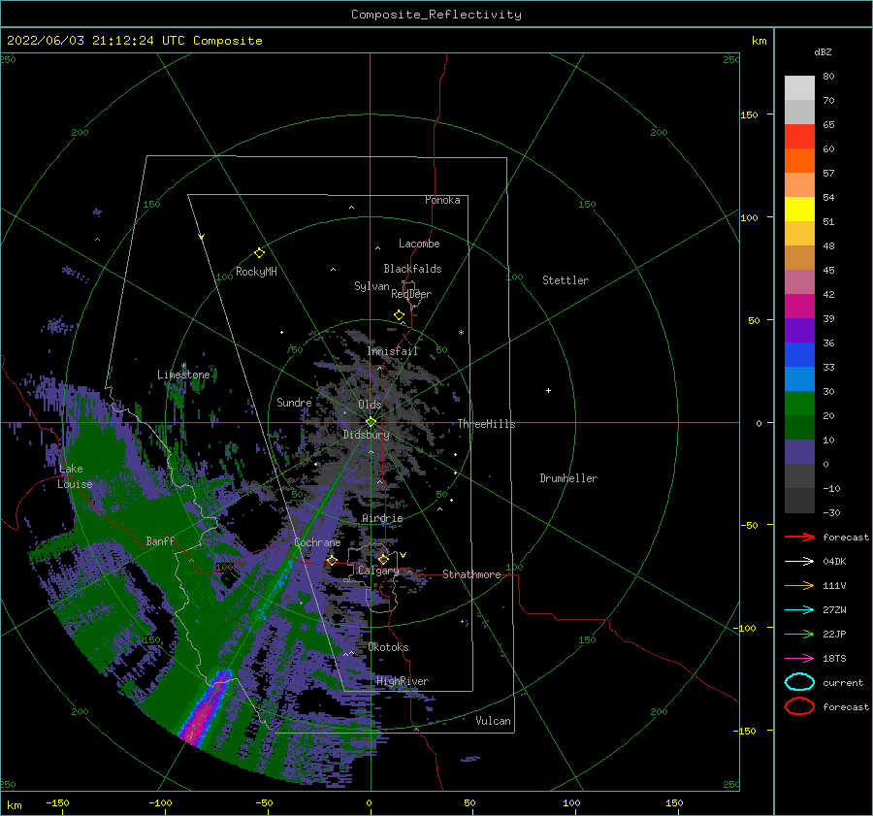
Task: Click the red forecast arrow legend icon
Action: 799,537
